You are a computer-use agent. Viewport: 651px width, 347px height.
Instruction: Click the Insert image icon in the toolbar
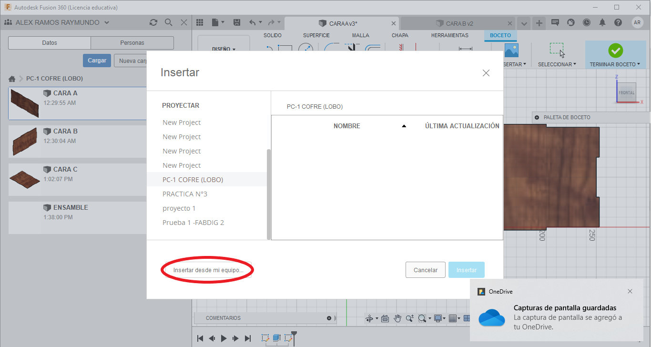point(511,51)
